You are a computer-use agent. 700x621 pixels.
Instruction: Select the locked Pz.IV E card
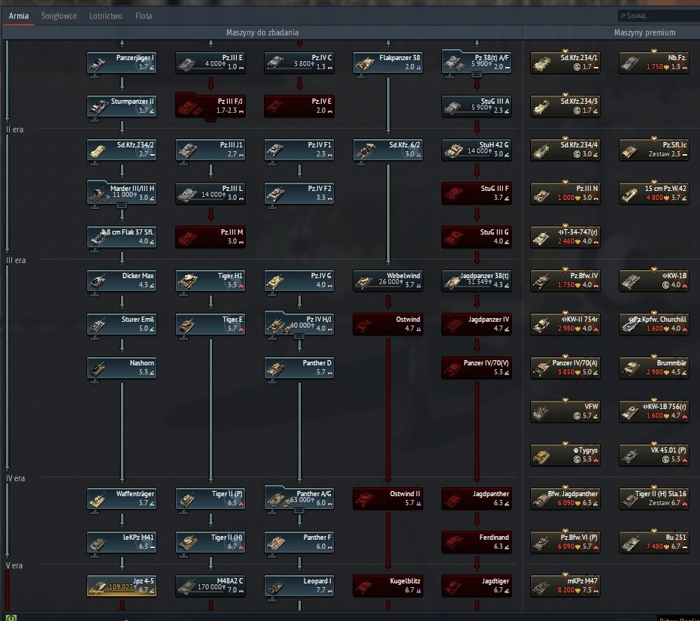(299, 106)
